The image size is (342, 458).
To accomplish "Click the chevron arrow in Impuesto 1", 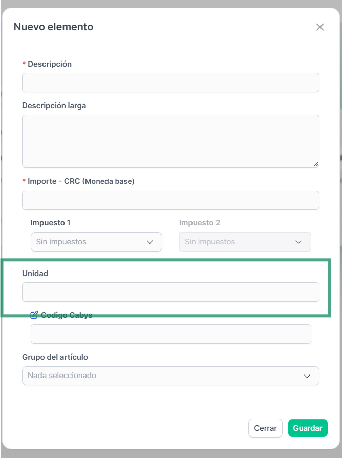I will pyautogui.click(x=150, y=242).
